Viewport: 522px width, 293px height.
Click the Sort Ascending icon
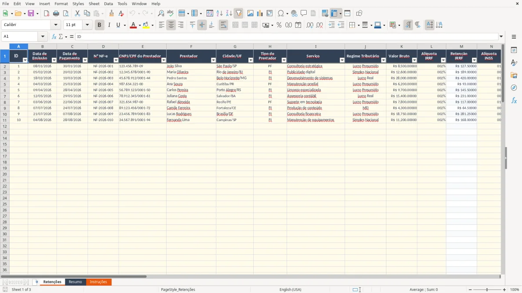click(x=220, y=13)
